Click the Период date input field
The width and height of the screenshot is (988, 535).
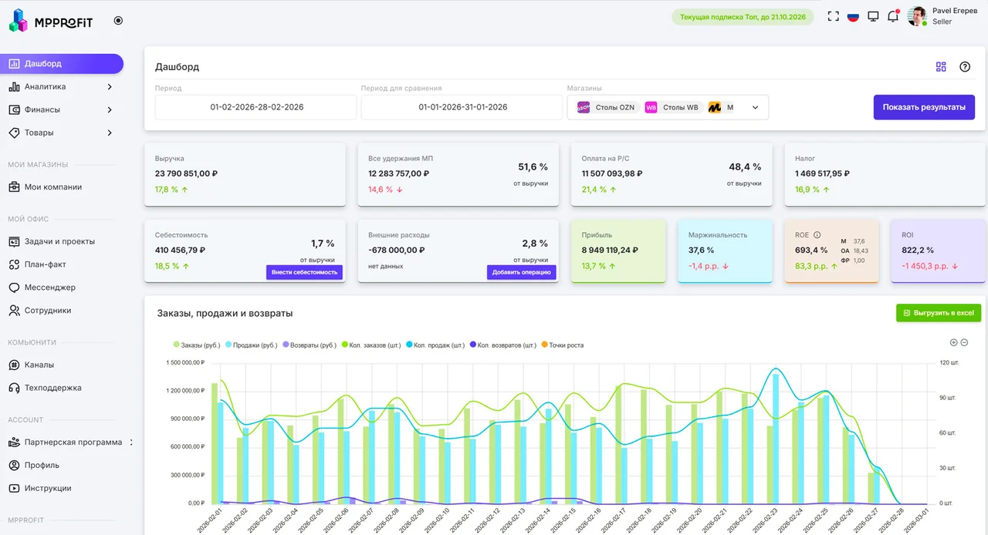tap(255, 107)
